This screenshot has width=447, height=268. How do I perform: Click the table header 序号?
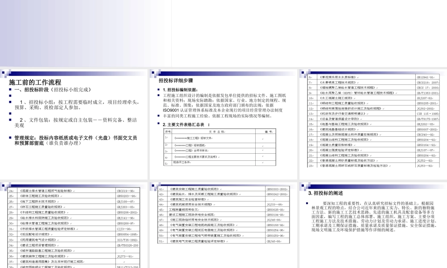pos(168,132)
